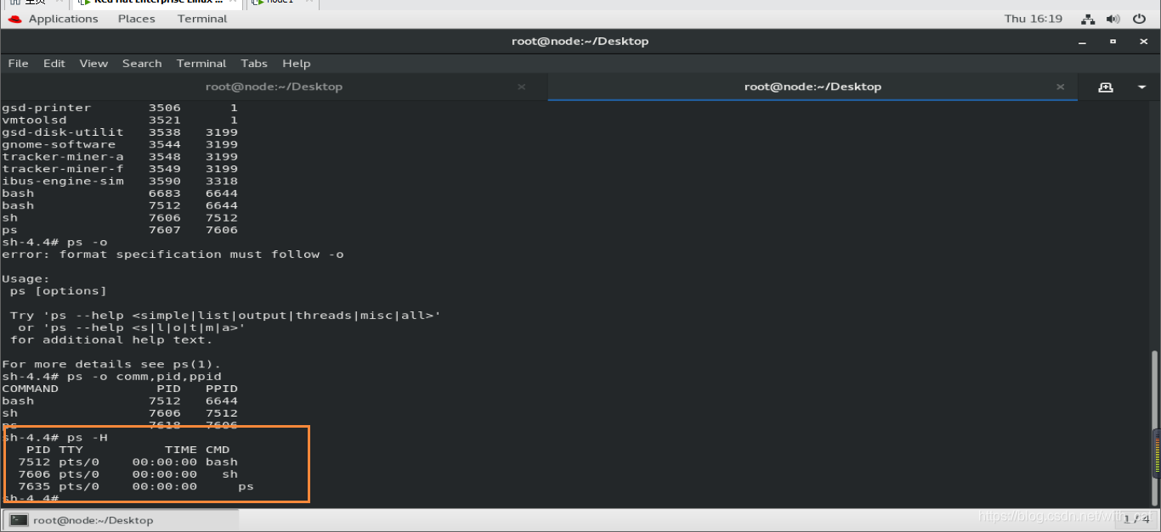The width and height of the screenshot is (1161, 532).
Task: Click 'For more details see ps(1).' text
Action: coord(111,364)
